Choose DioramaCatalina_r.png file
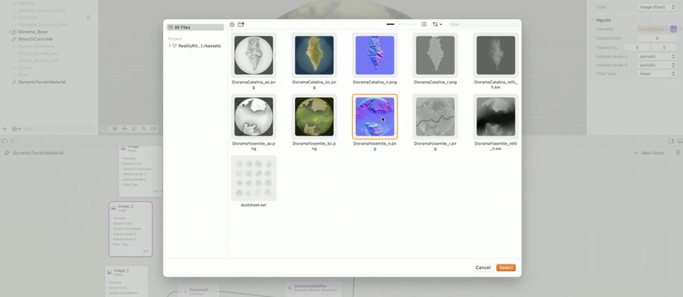 (435, 55)
